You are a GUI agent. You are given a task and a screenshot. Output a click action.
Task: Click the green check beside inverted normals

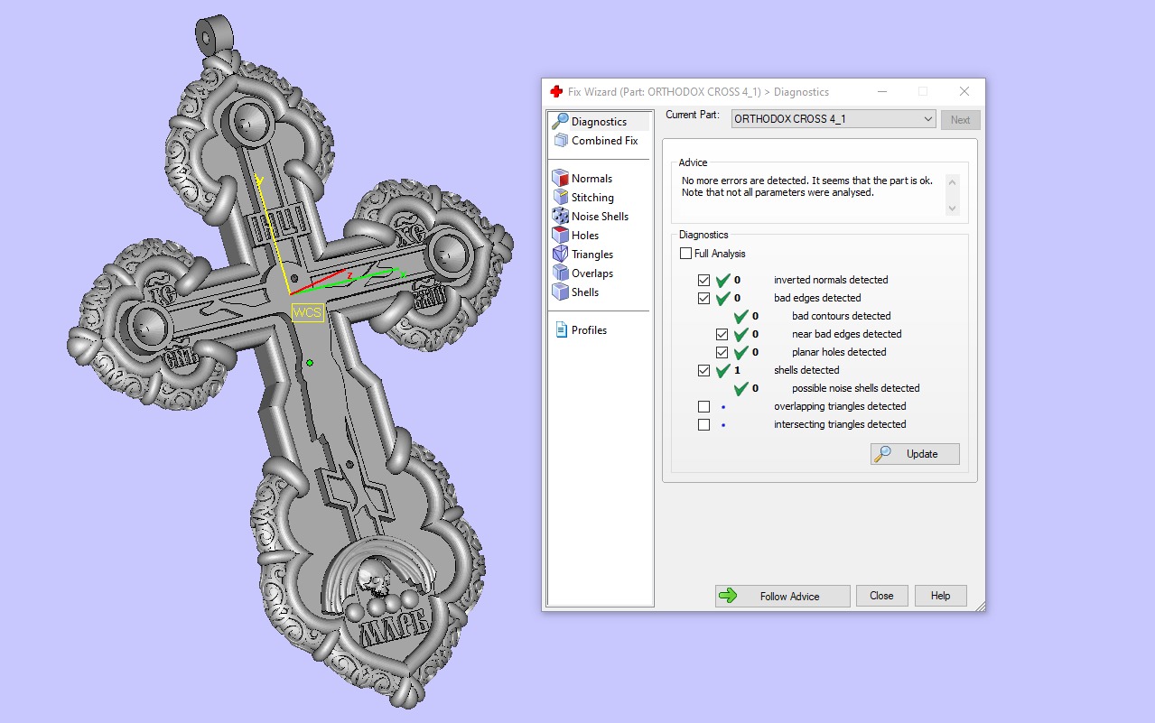coord(722,280)
